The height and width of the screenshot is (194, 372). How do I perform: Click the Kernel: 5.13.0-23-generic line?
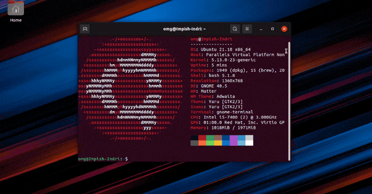pos(223,60)
